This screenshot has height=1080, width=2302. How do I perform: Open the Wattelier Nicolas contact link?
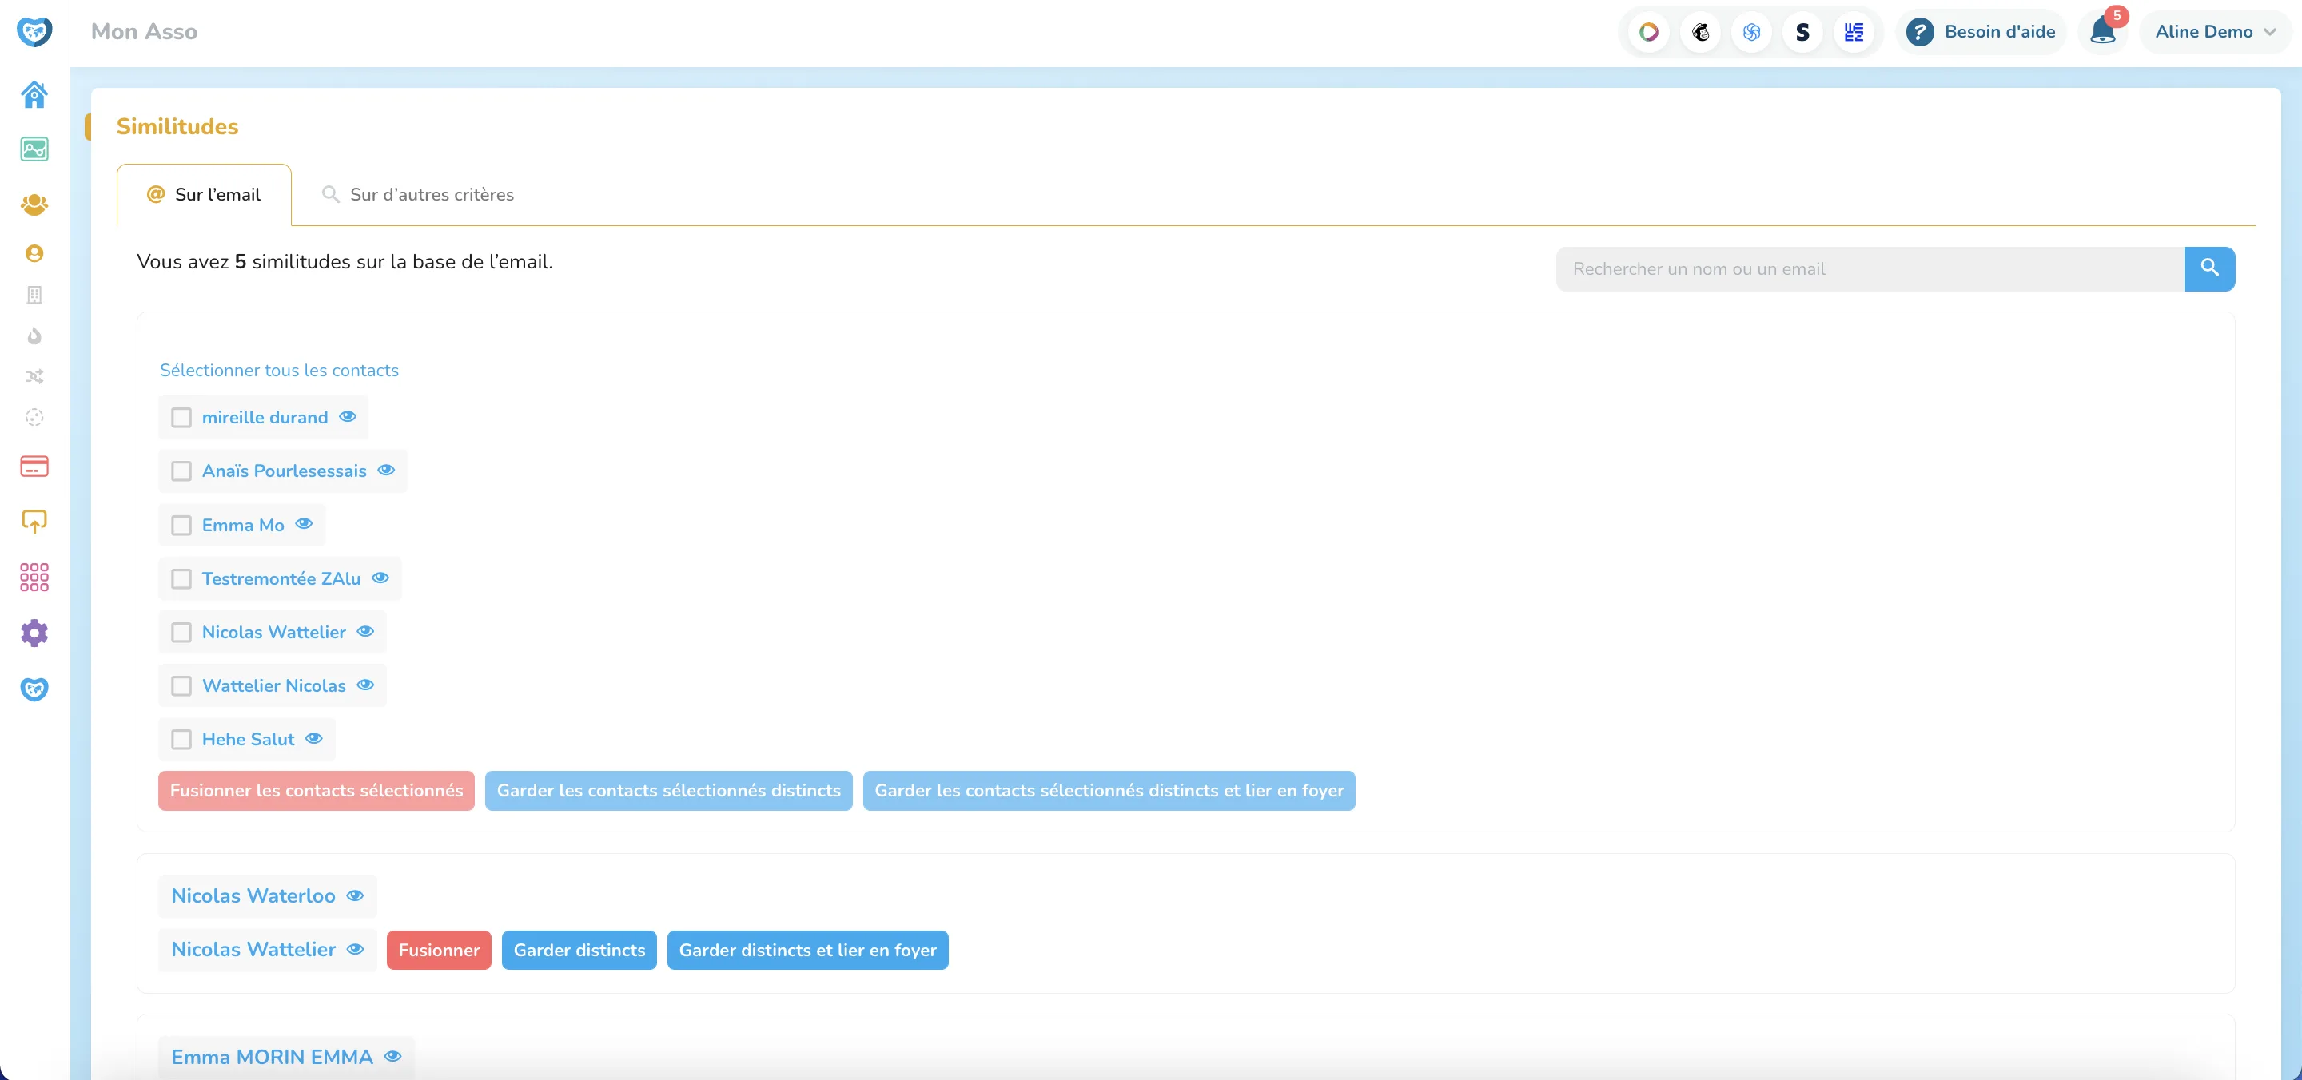(273, 686)
